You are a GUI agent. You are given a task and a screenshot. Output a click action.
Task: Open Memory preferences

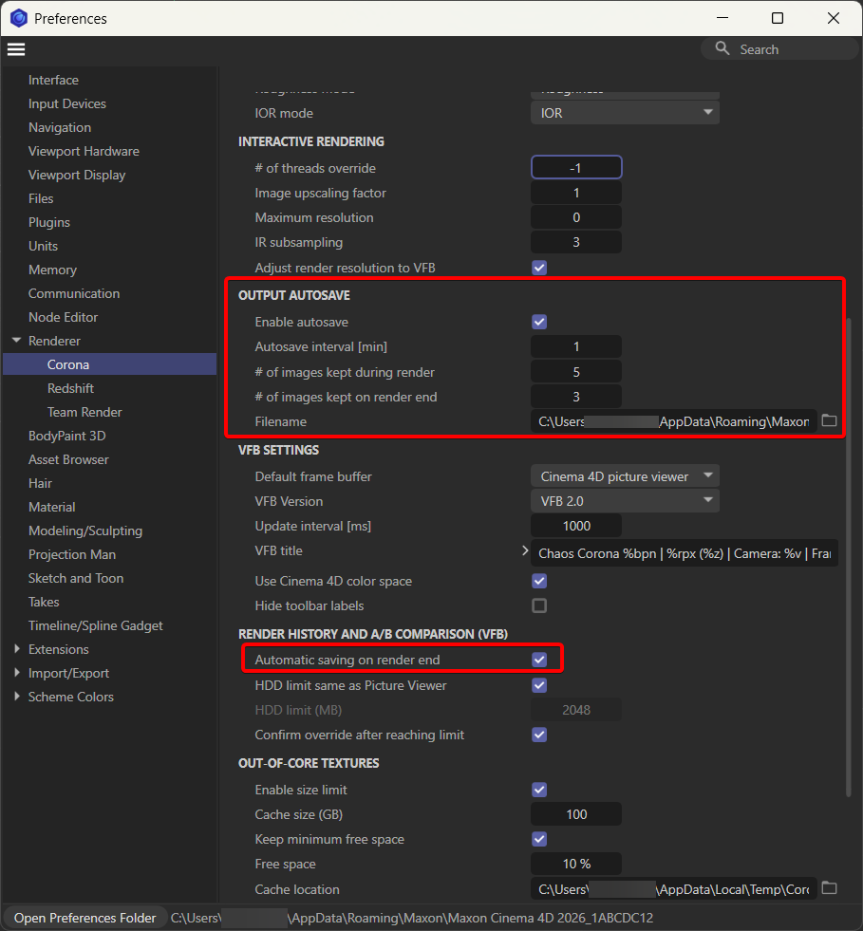pos(53,270)
